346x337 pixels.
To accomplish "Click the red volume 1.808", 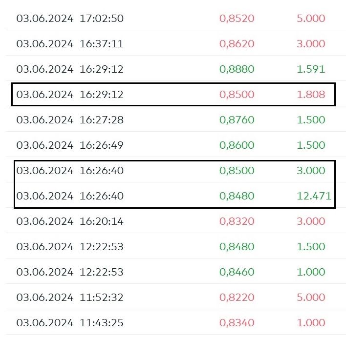I will click(x=311, y=95).
